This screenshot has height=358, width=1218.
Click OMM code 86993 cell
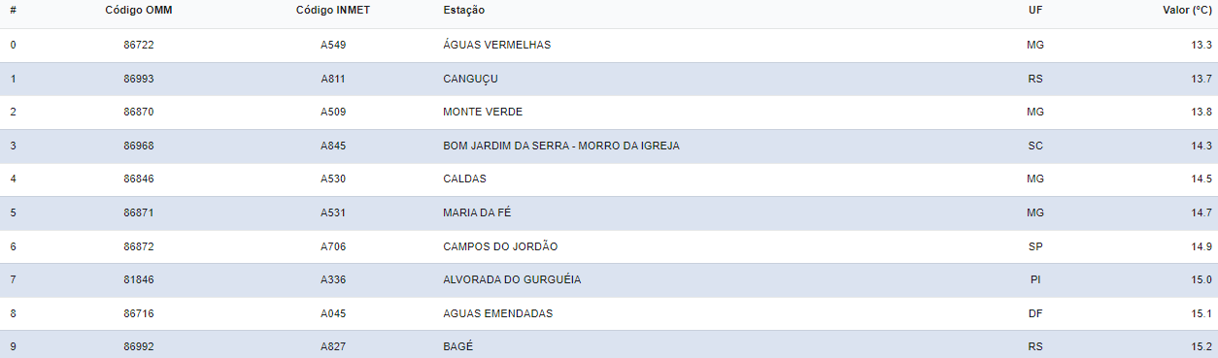pyautogui.click(x=139, y=79)
